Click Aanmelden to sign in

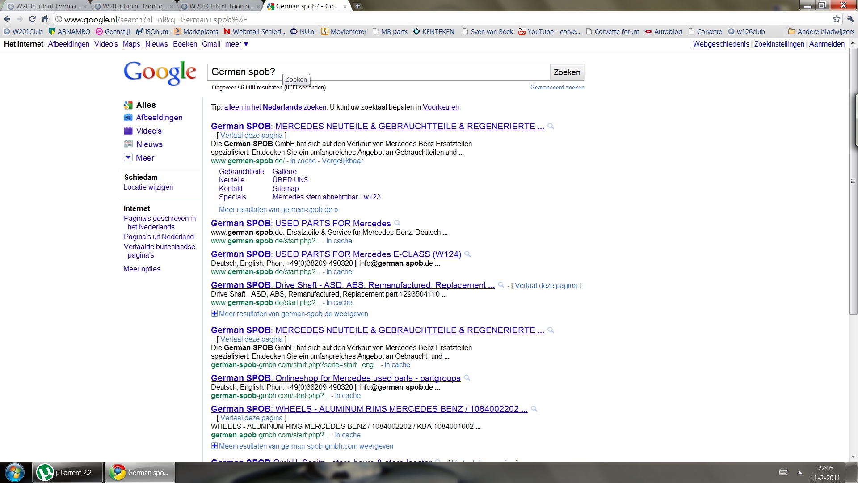click(x=827, y=44)
